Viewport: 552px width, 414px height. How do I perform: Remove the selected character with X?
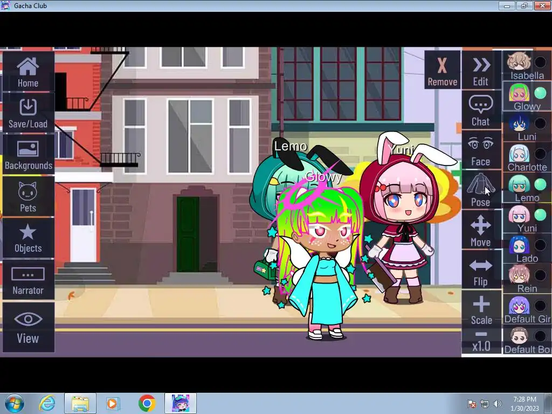coord(443,70)
